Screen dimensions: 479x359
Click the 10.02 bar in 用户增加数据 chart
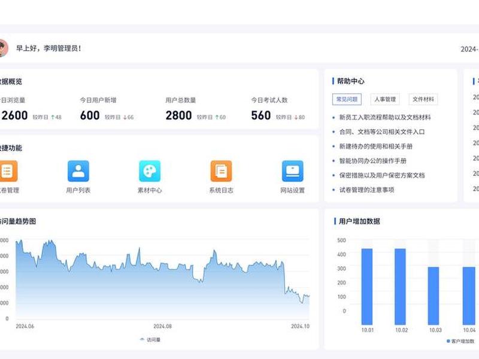click(400, 287)
